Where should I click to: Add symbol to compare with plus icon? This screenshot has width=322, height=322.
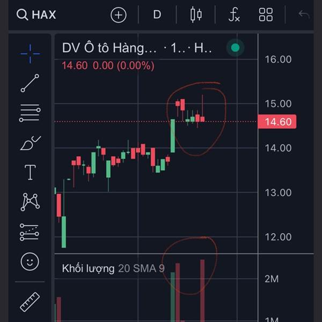tap(118, 15)
